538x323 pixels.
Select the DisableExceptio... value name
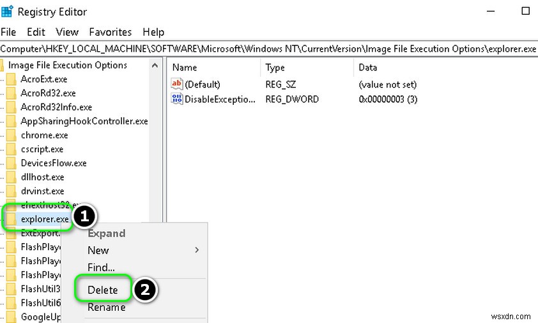click(220, 99)
